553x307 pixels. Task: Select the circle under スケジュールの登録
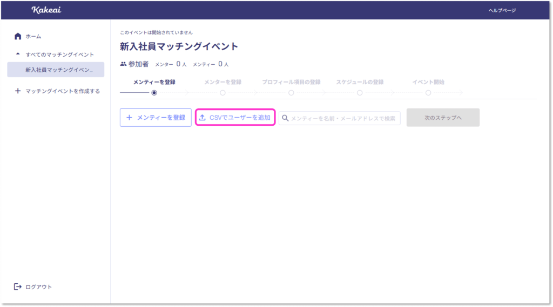point(360,93)
